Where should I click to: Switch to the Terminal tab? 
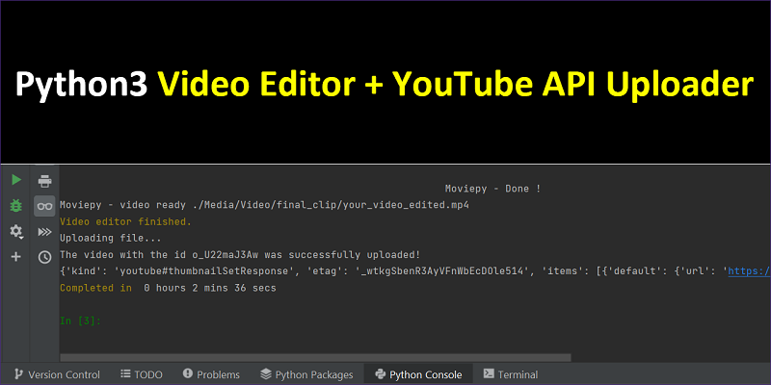tap(511, 374)
